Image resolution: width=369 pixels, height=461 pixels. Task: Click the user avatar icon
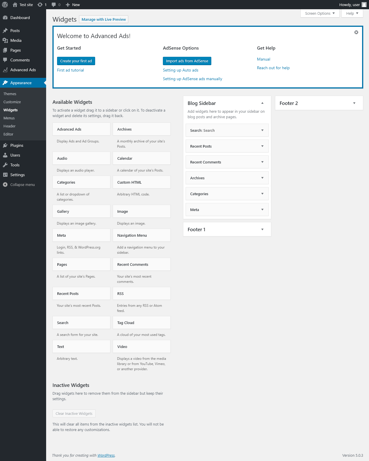point(364,5)
